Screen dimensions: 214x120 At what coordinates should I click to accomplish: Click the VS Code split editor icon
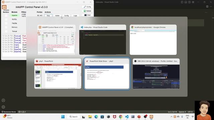(207, 7)
